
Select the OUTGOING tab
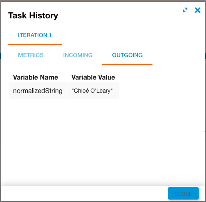(127, 55)
